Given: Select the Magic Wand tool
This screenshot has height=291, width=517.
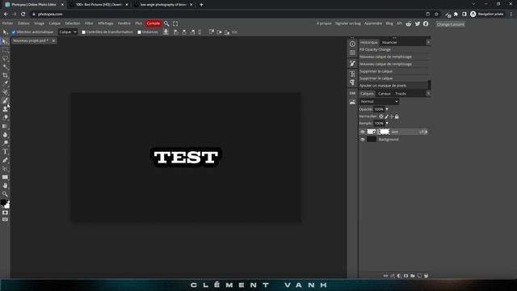Looking at the screenshot, I should [x=5, y=67].
